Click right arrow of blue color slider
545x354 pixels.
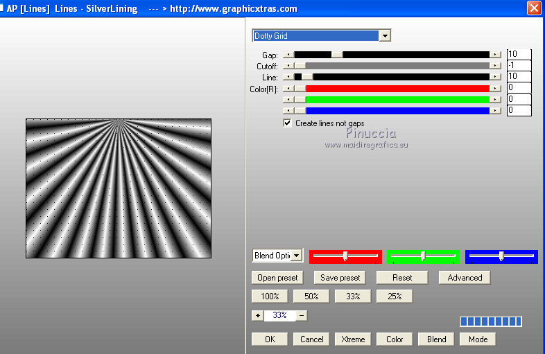click(x=495, y=111)
